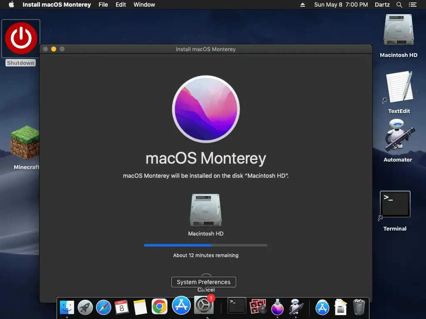This screenshot has height=319, width=426.
Task: Click the Install macOS Monterey window title
Action: pos(206,49)
